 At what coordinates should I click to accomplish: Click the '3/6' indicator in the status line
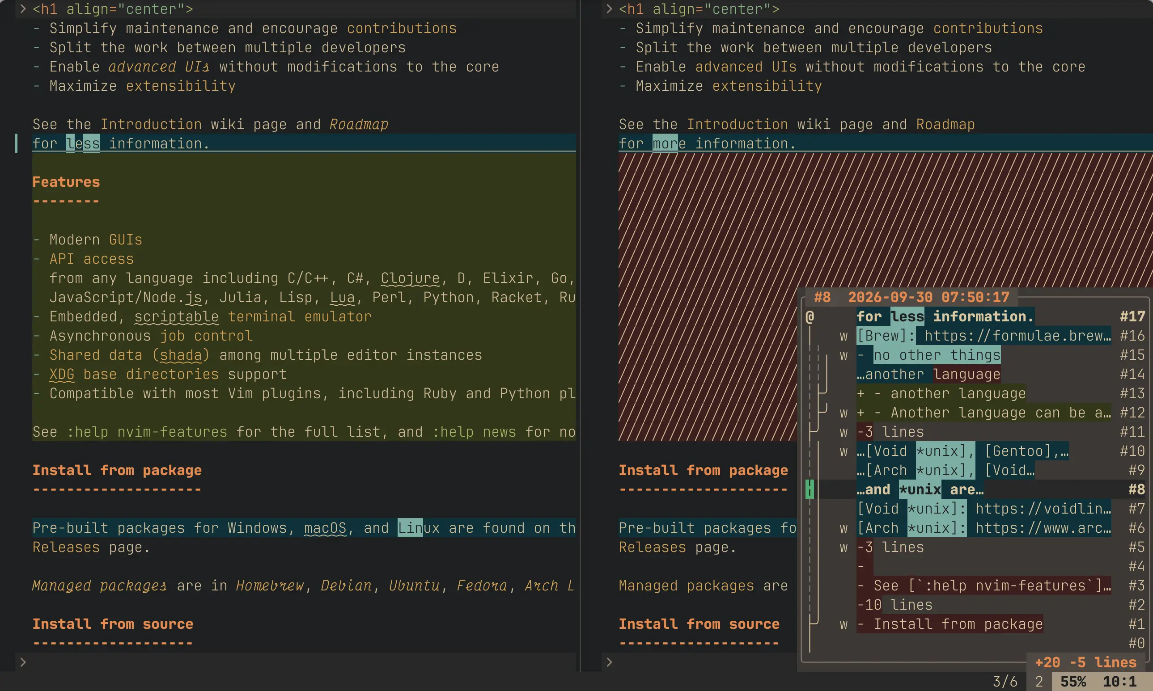click(1005, 682)
